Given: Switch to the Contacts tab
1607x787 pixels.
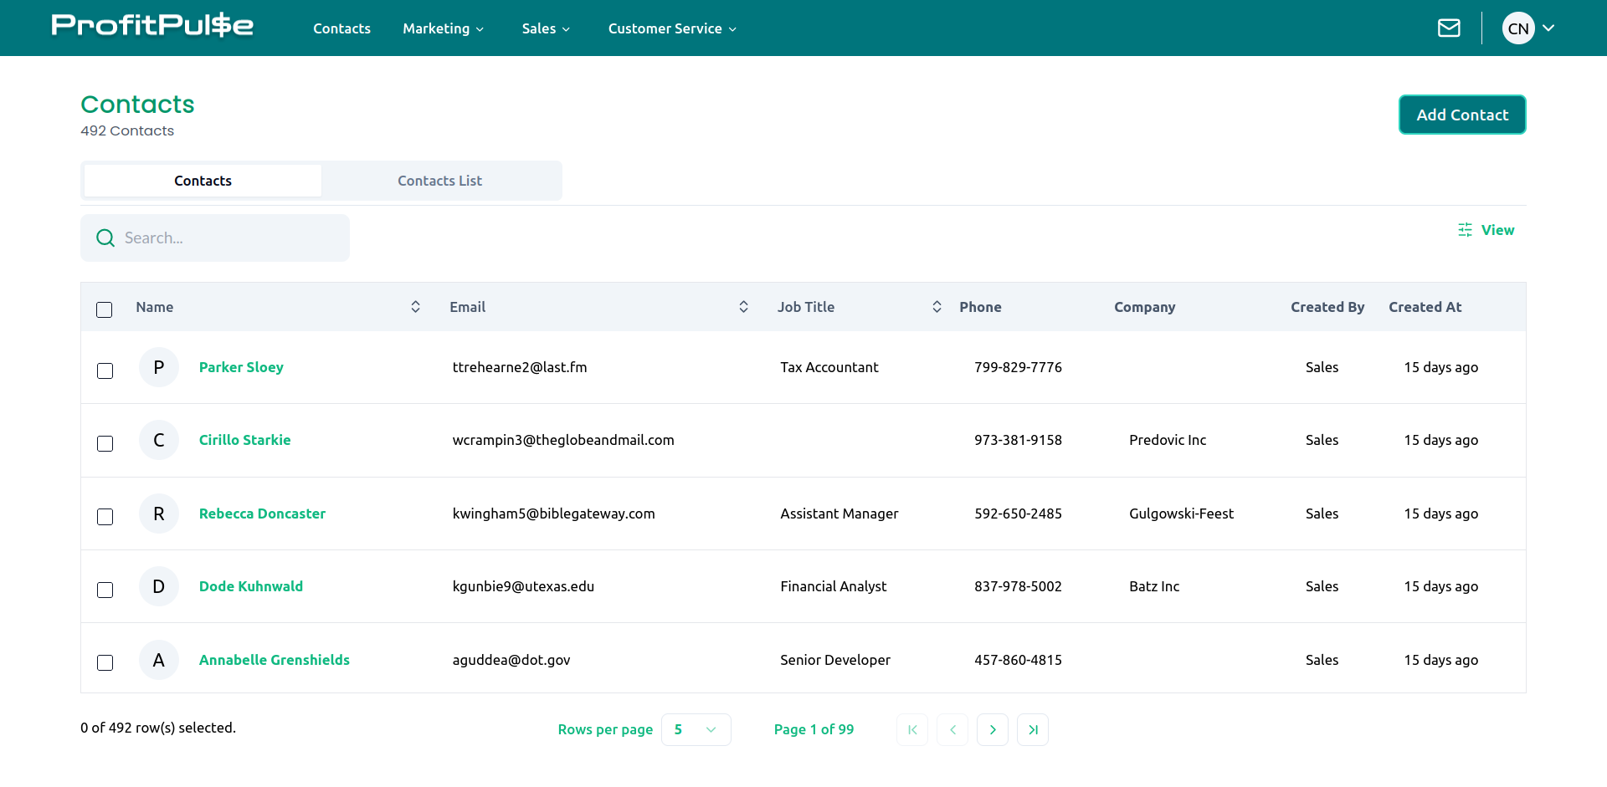Looking at the screenshot, I should [x=203, y=181].
